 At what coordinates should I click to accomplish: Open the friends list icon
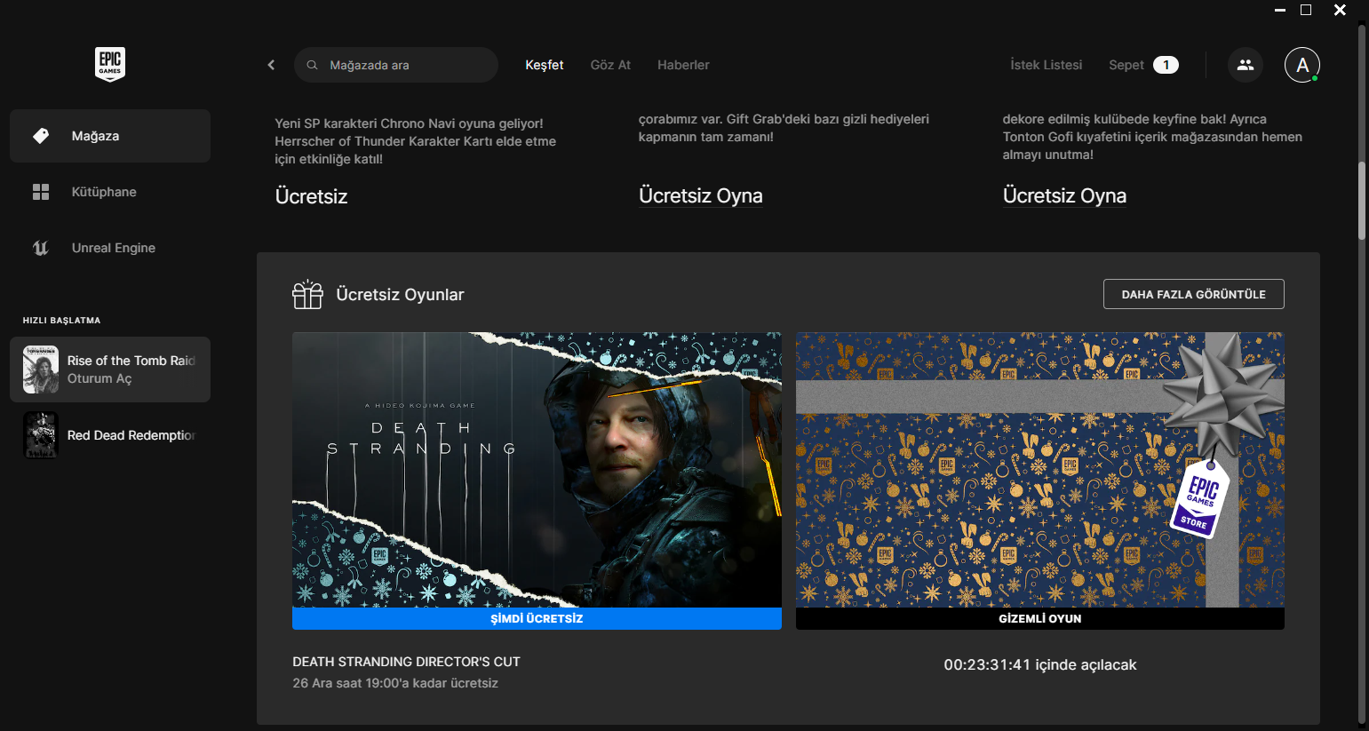1246,65
